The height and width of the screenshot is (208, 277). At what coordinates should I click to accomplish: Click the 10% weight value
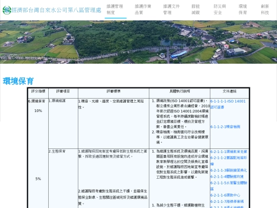click(x=38, y=111)
